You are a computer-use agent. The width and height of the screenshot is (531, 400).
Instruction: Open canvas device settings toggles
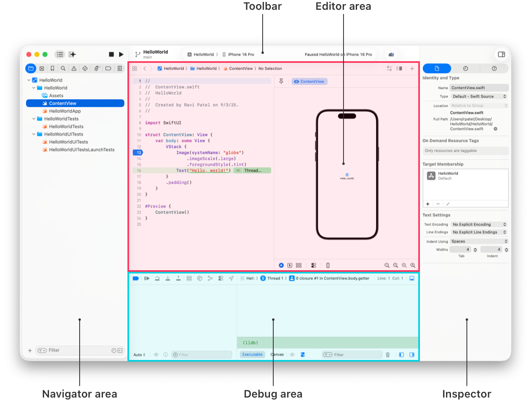point(314,265)
